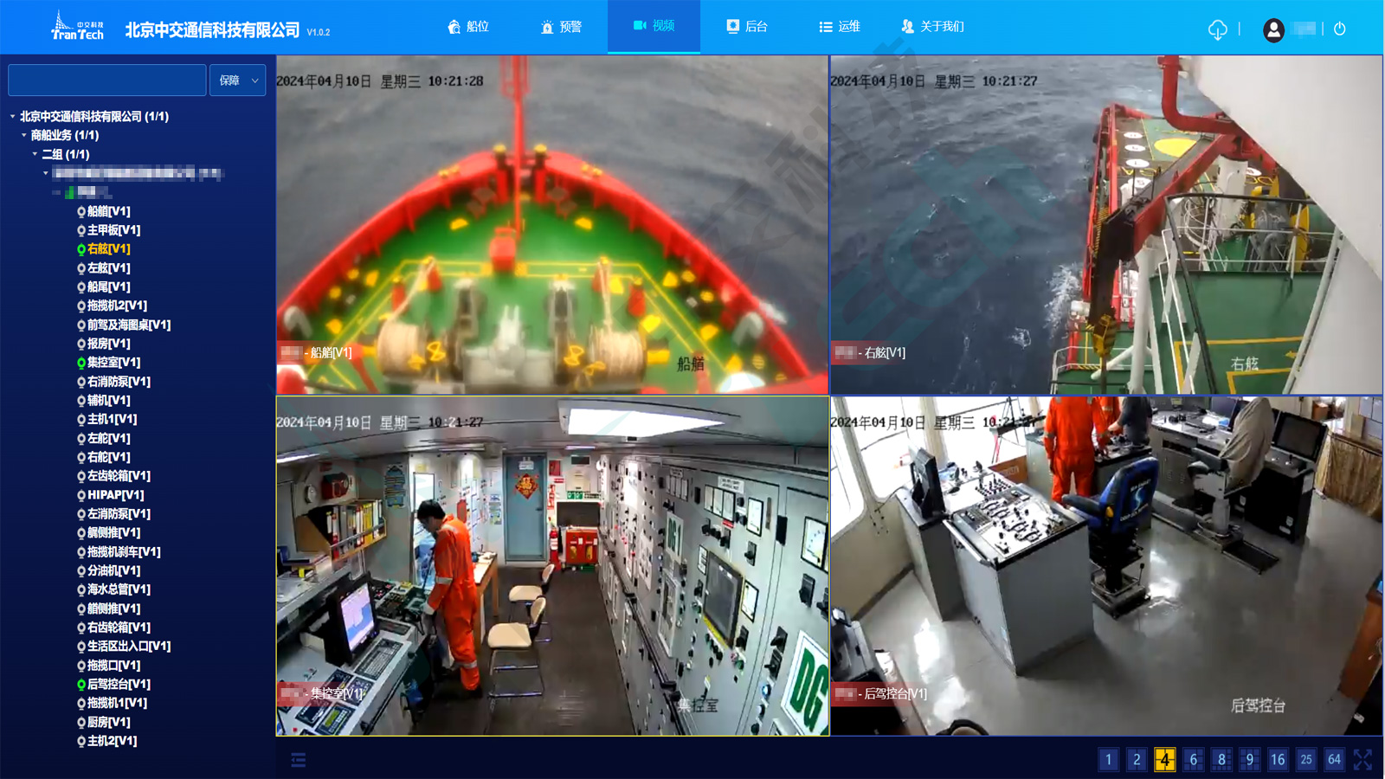Select the single-panel layout button
Viewport: 1385px width, 779px height.
1108,759
